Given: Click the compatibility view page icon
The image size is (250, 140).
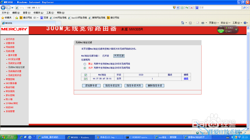Looking at the screenshot, I should [x=182, y=8].
